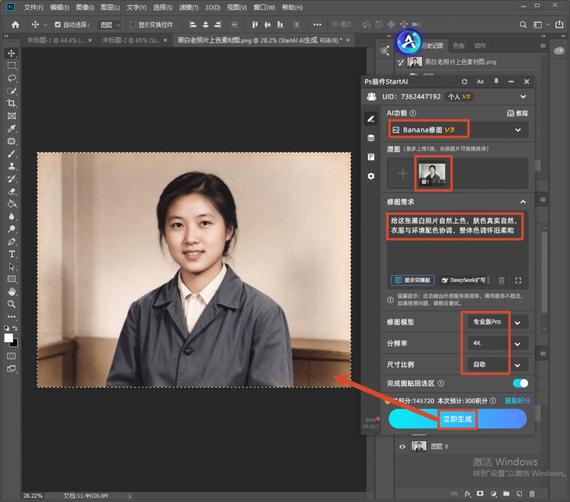Click the 获取积分 link
The image size is (570, 502).
coord(517,401)
